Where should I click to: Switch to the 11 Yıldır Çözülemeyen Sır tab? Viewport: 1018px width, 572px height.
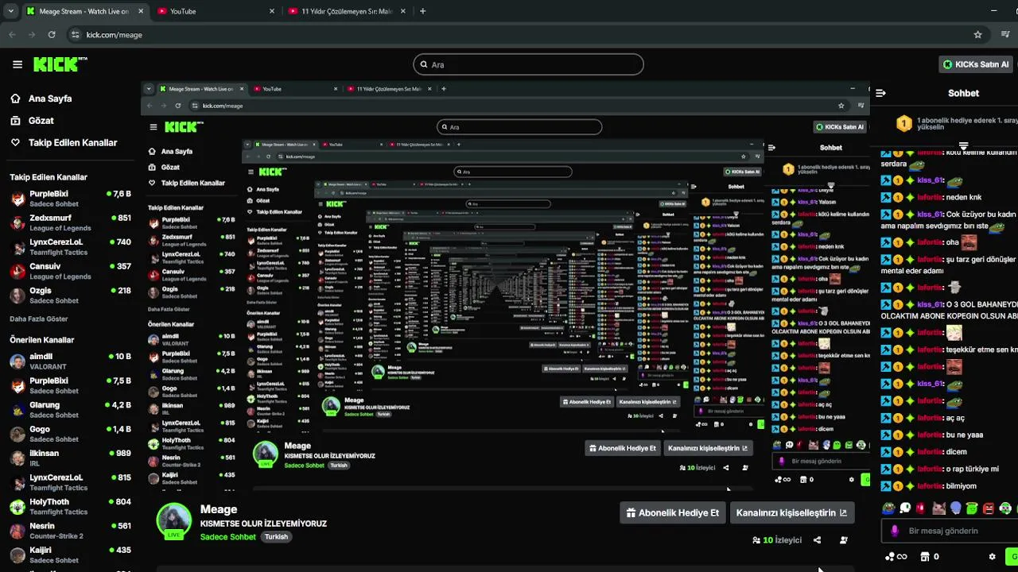point(348,11)
